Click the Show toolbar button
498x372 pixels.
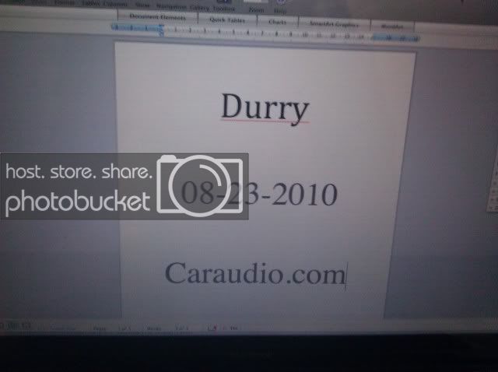(142, 5)
